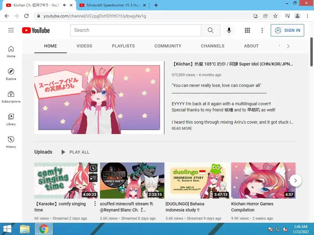The image size is (314, 235).
Task: Show more channel tabs with the right chevron
Action: (288, 47)
